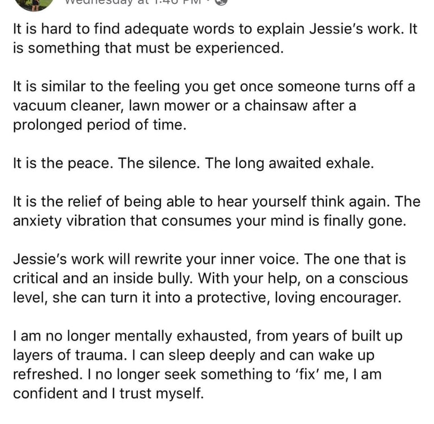The width and height of the screenshot is (434, 424).
Task: Click "It is the peace." text
Action: coord(63,163)
